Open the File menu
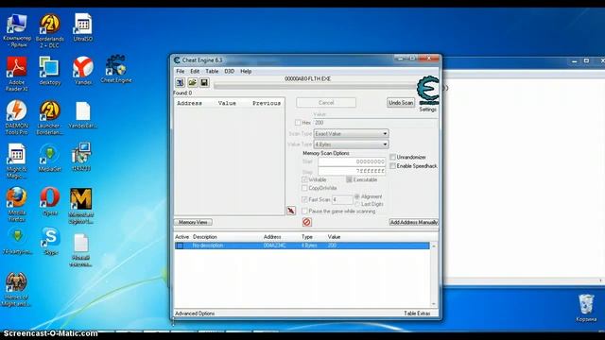The image size is (605, 340). click(x=181, y=72)
